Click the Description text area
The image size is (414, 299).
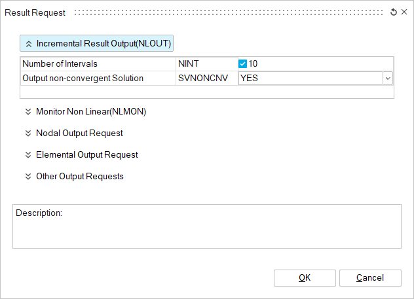tap(207, 226)
